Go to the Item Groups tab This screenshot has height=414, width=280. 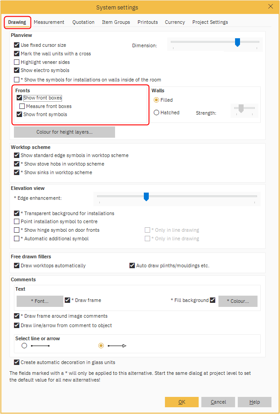tap(116, 22)
